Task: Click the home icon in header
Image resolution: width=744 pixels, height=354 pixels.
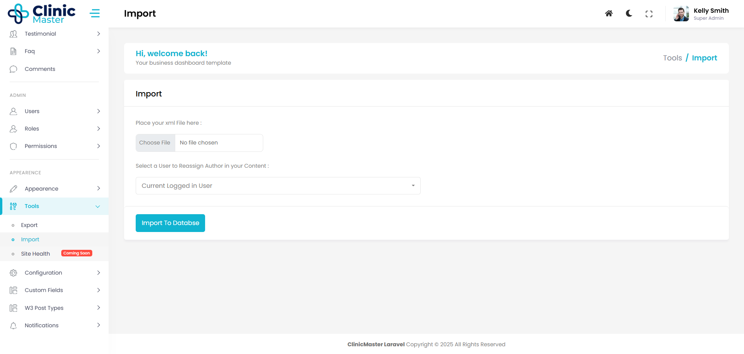Action: pos(609,14)
